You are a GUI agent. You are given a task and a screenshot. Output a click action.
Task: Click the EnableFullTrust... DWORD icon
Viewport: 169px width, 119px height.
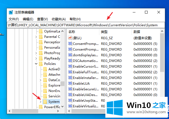coord(70,72)
